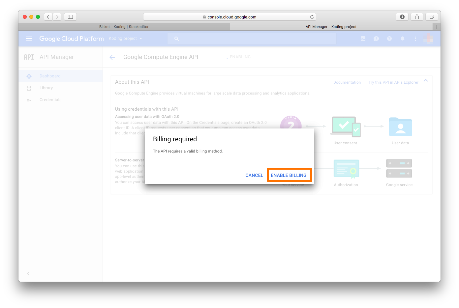Open the help question mark icon
Image resolution: width=459 pixels, height=308 pixels.
pos(389,39)
